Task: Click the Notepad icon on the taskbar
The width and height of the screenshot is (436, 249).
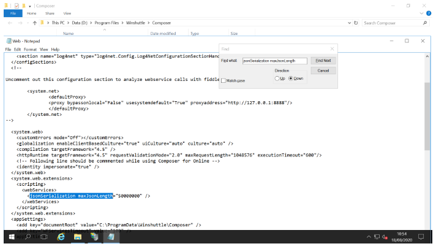Action: click(112, 236)
